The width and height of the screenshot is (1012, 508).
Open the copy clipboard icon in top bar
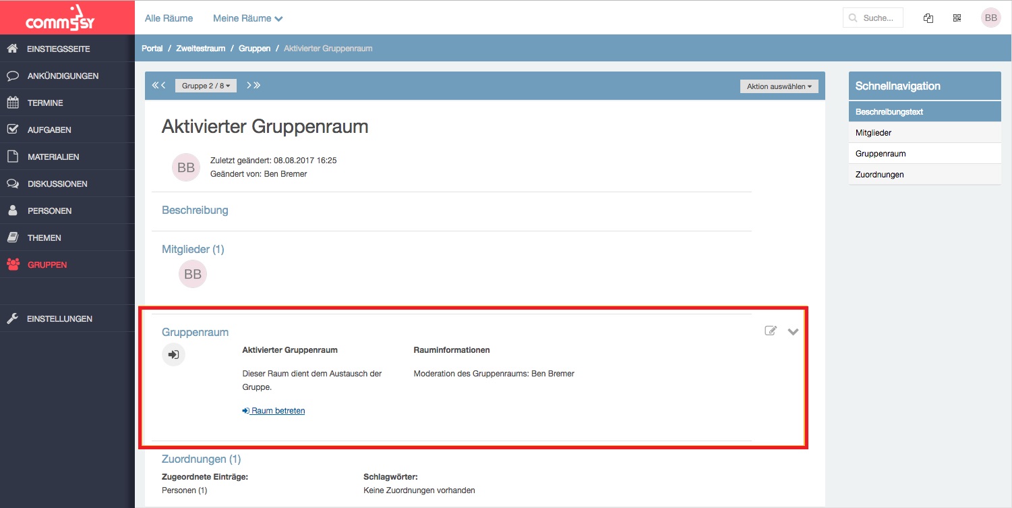[x=928, y=18]
